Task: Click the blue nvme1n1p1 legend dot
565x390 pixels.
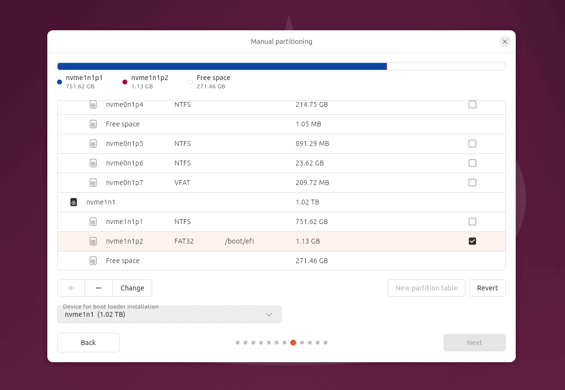Action: tap(60, 82)
